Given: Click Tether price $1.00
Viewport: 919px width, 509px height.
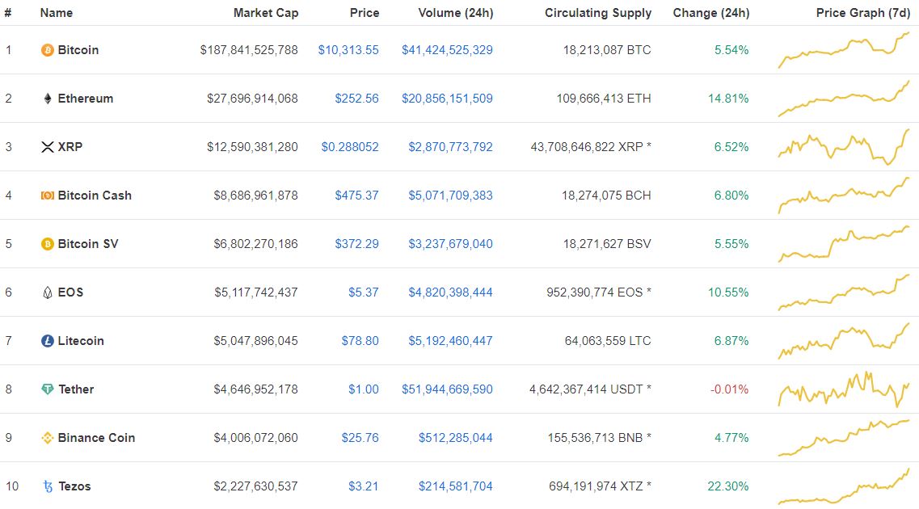Looking at the screenshot, I should click(x=364, y=389).
